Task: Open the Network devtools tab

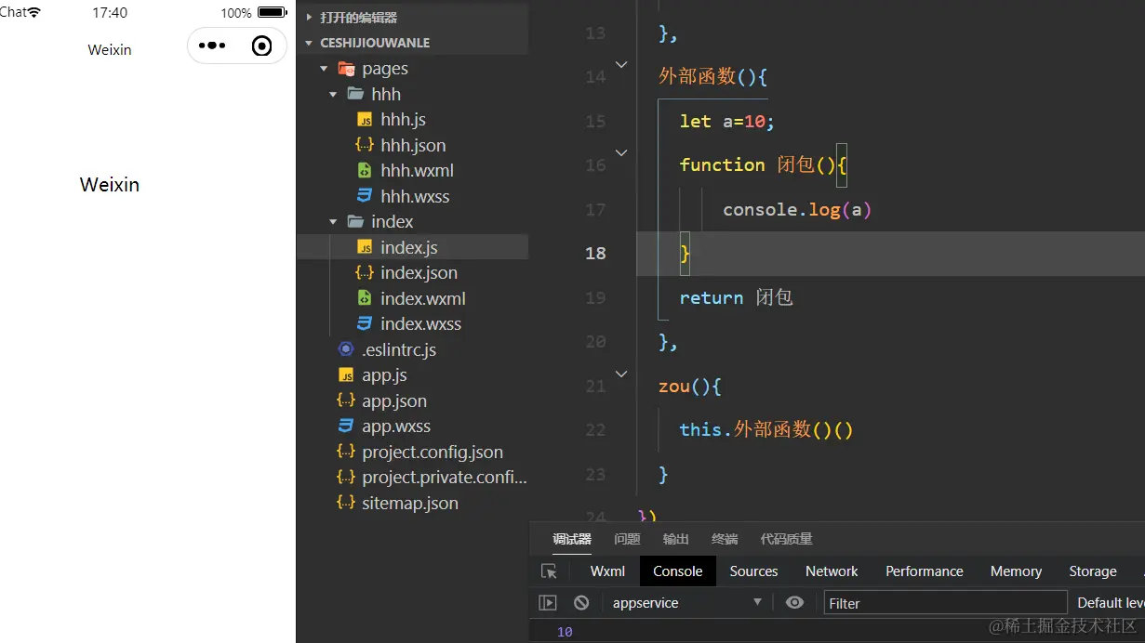Action: 832,571
